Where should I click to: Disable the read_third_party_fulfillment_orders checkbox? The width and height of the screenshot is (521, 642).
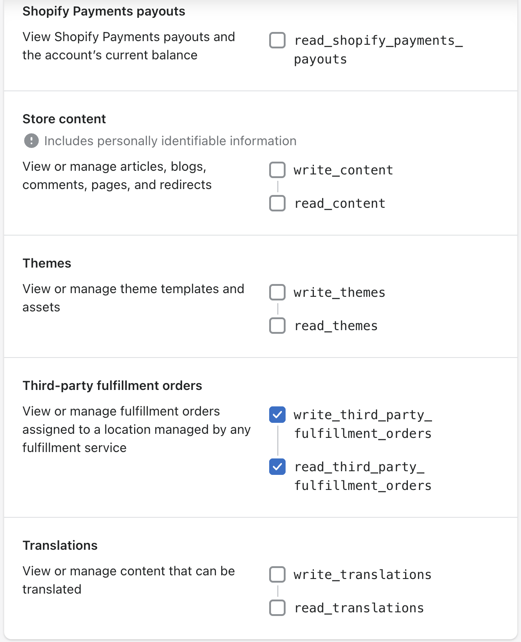point(277,467)
